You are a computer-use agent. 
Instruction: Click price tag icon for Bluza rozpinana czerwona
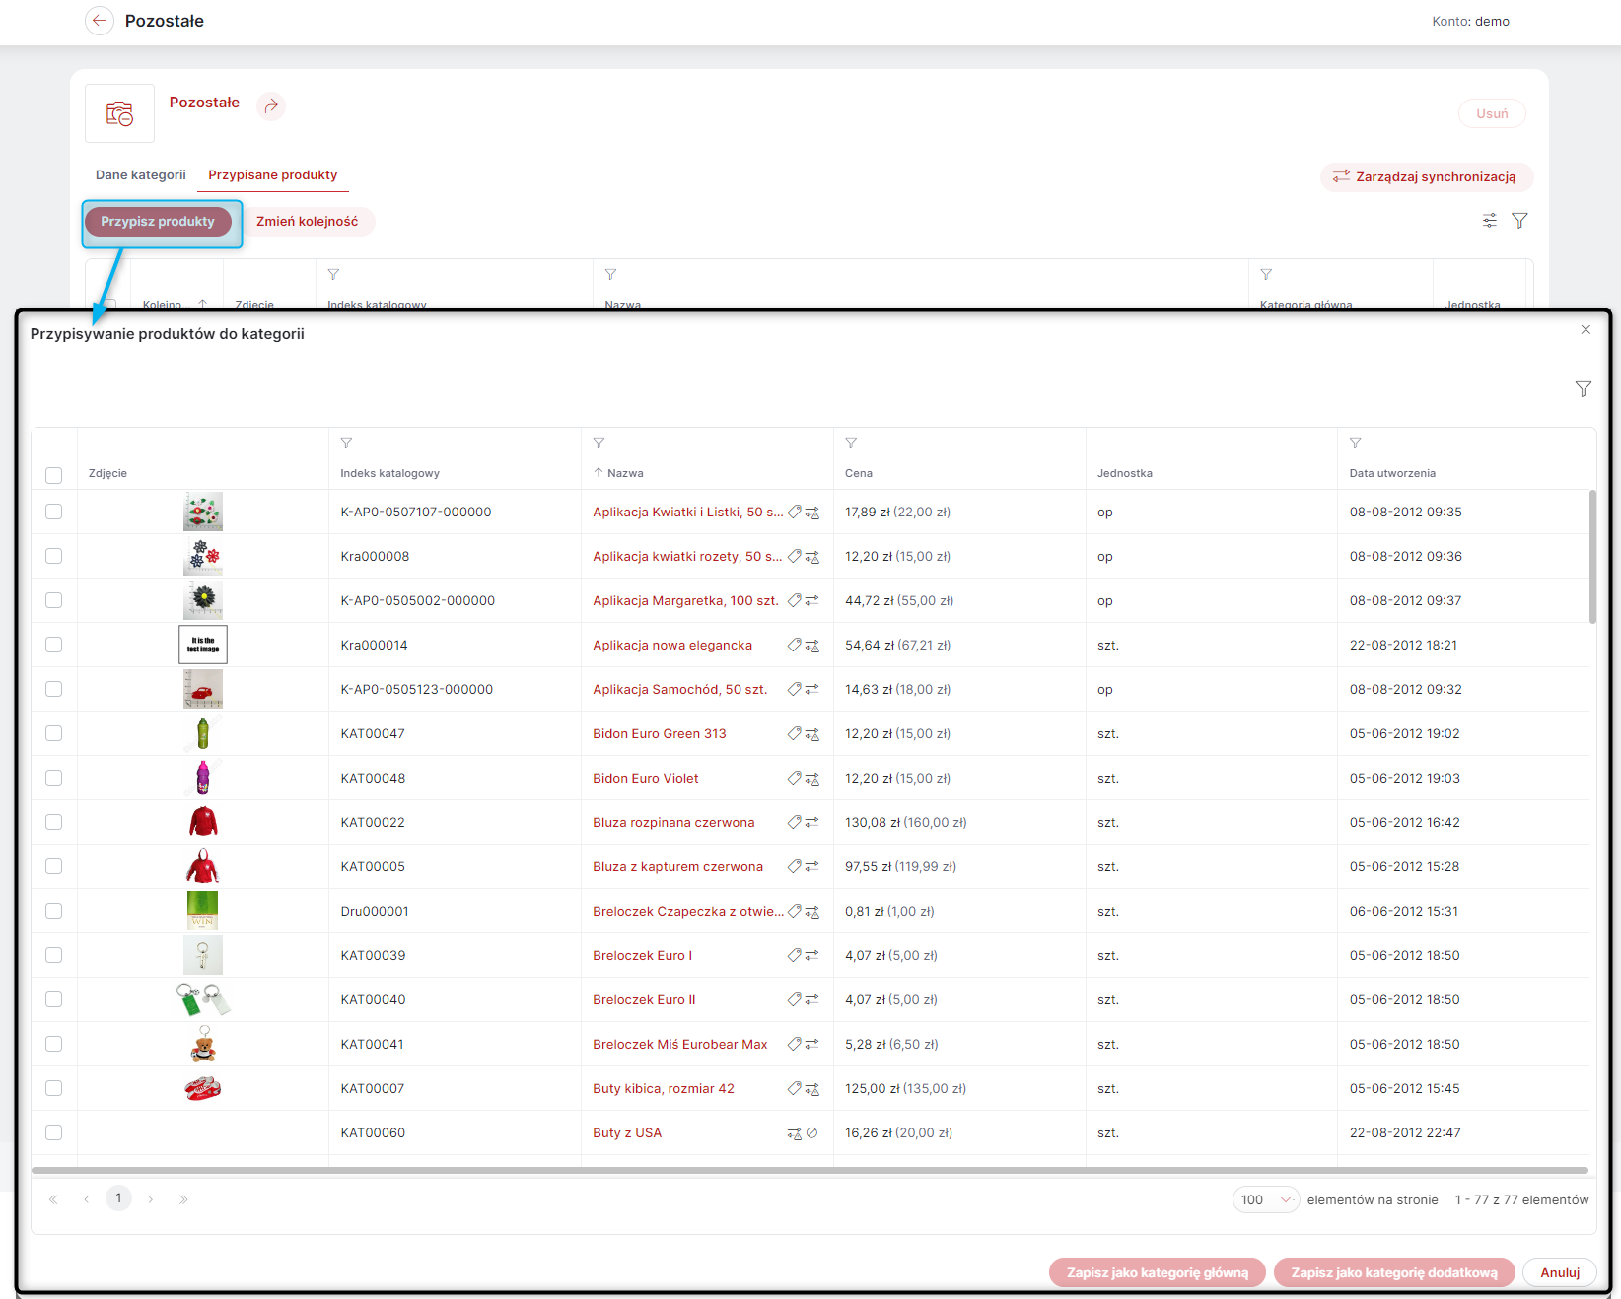click(x=795, y=822)
